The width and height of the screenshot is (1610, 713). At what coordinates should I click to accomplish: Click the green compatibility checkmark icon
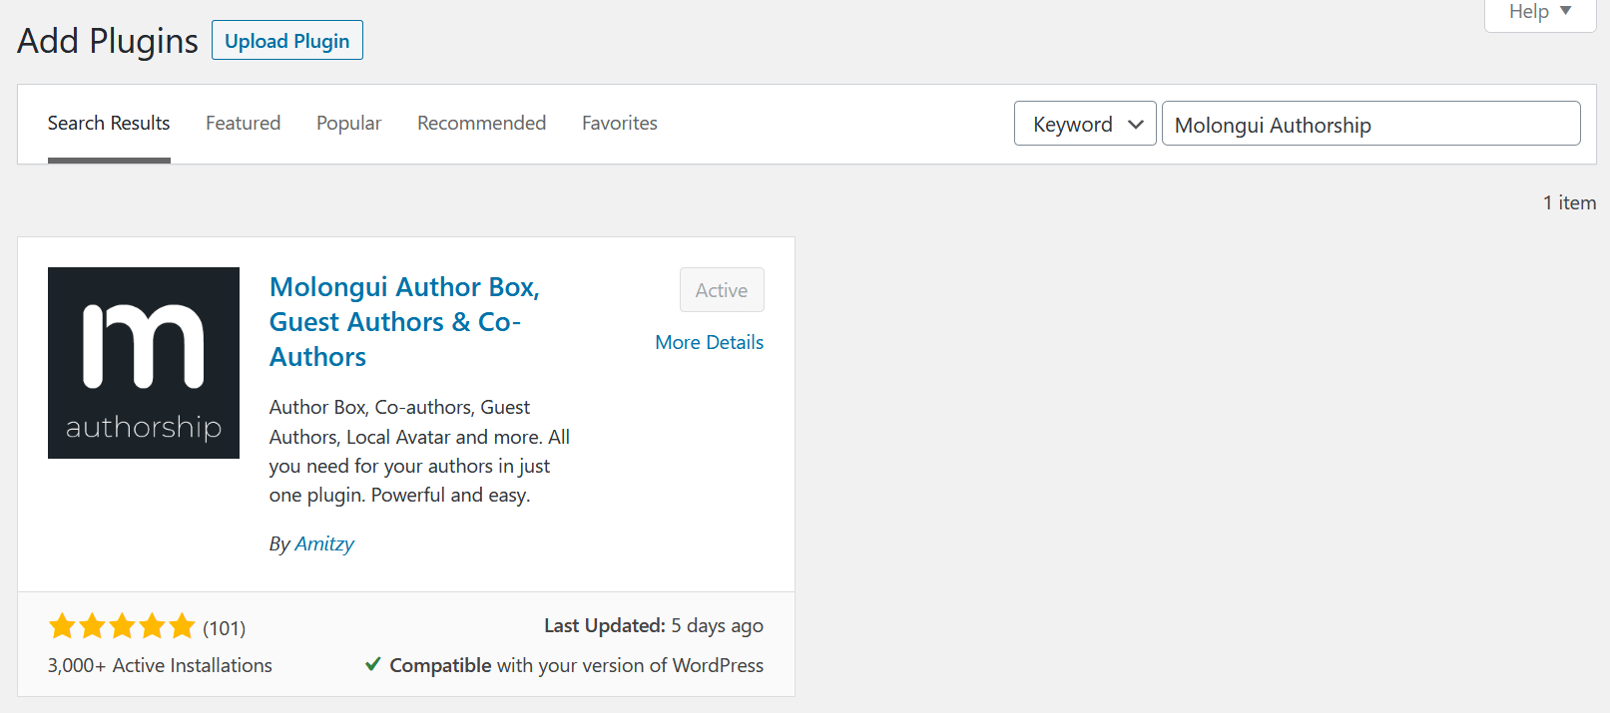pos(373,664)
